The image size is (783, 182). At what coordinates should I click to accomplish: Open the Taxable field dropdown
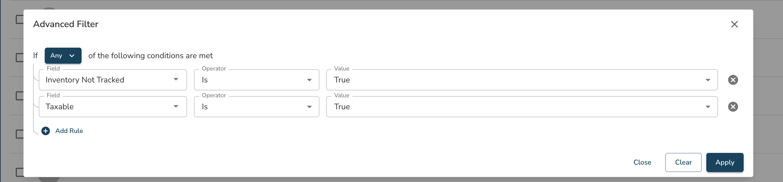[113, 107]
